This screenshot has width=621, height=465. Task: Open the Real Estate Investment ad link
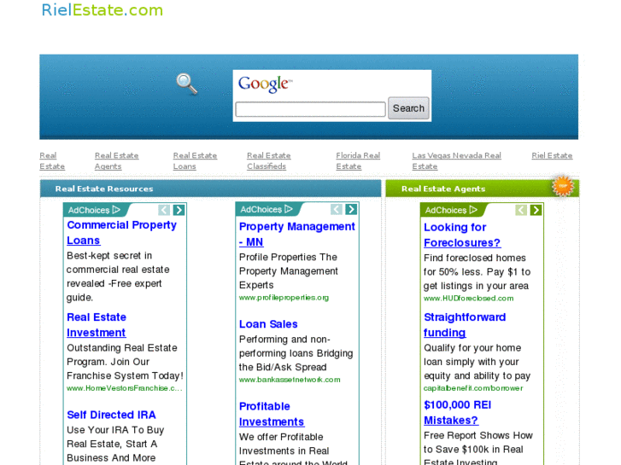coord(97,324)
